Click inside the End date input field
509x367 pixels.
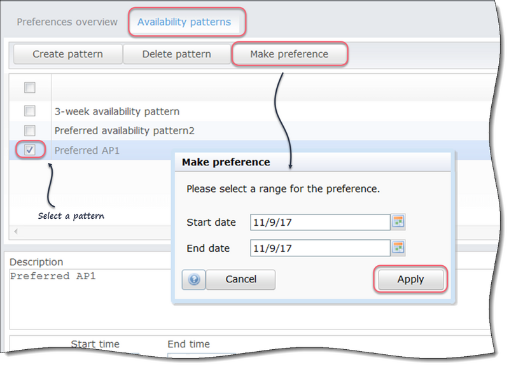coord(318,248)
